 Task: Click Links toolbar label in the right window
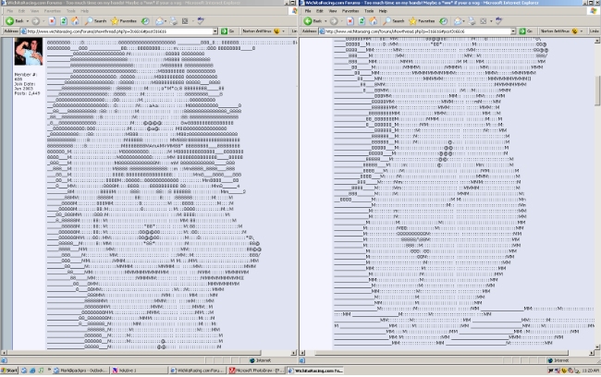coord(594,31)
